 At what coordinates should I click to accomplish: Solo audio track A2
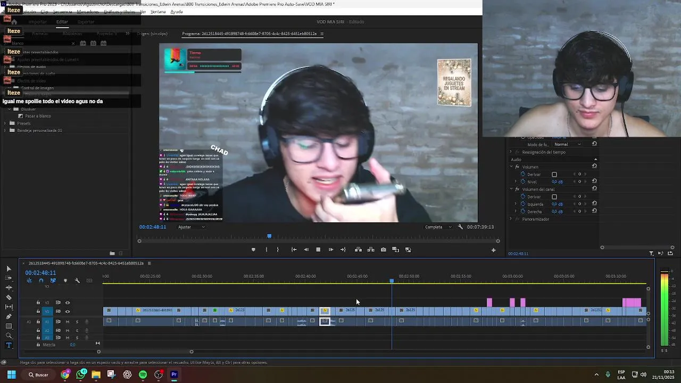tap(77, 330)
